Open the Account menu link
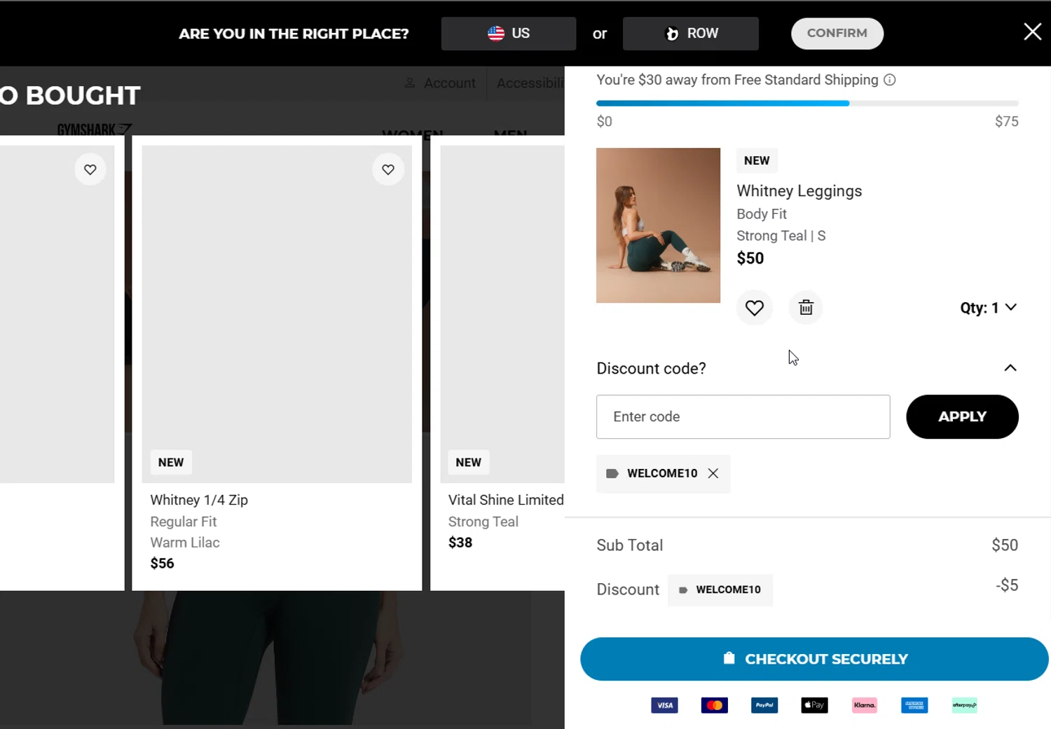1051x729 pixels. pyautogui.click(x=441, y=83)
